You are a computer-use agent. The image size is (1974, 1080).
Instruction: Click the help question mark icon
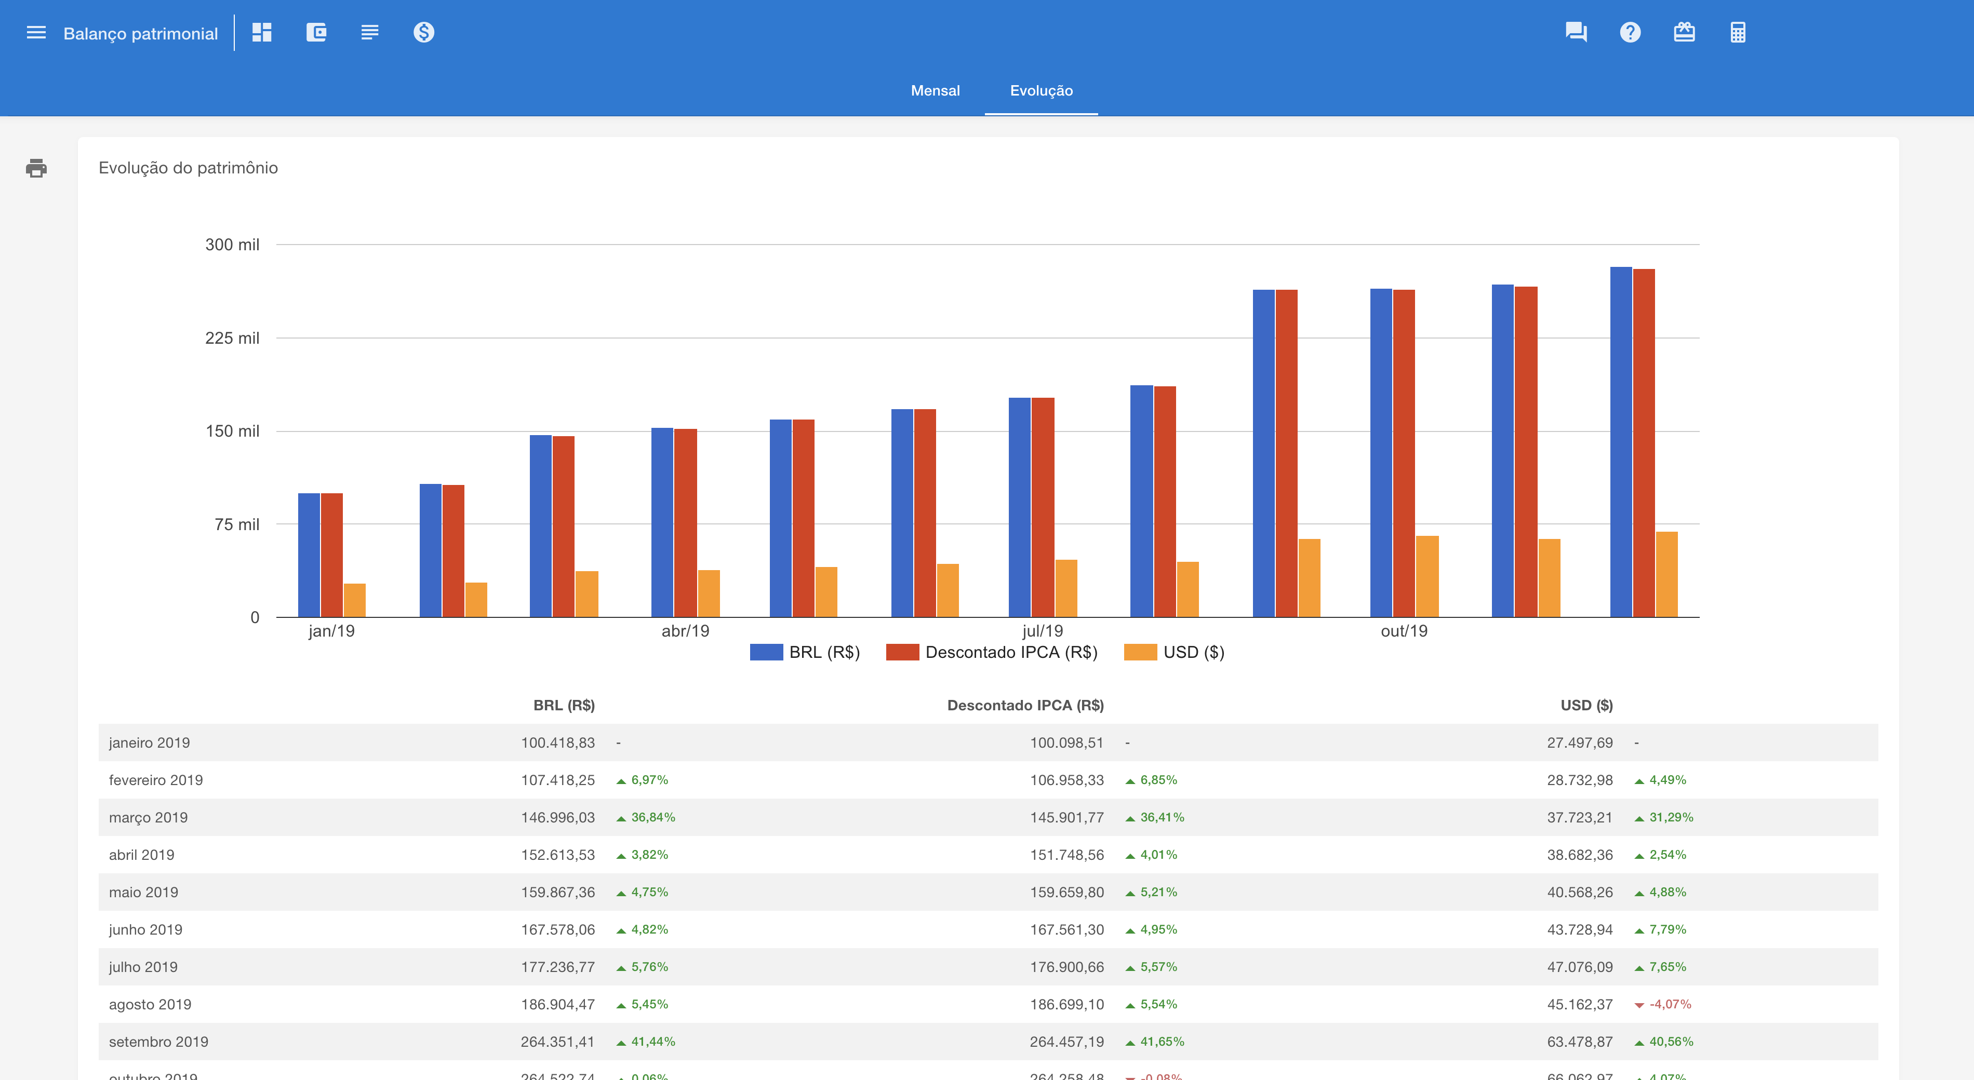1630,32
